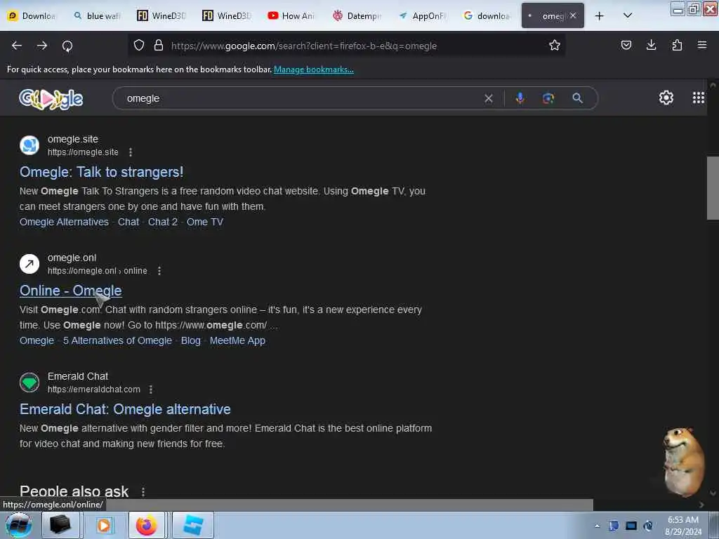Submit search using the magnifier icon

pos(578,98)
